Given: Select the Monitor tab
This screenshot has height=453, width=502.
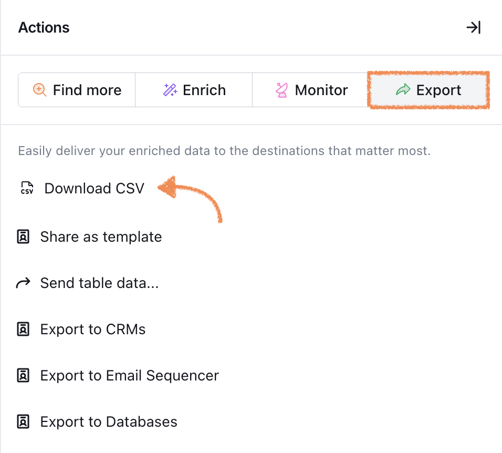Looking at the screenshot, I should 310,90.
